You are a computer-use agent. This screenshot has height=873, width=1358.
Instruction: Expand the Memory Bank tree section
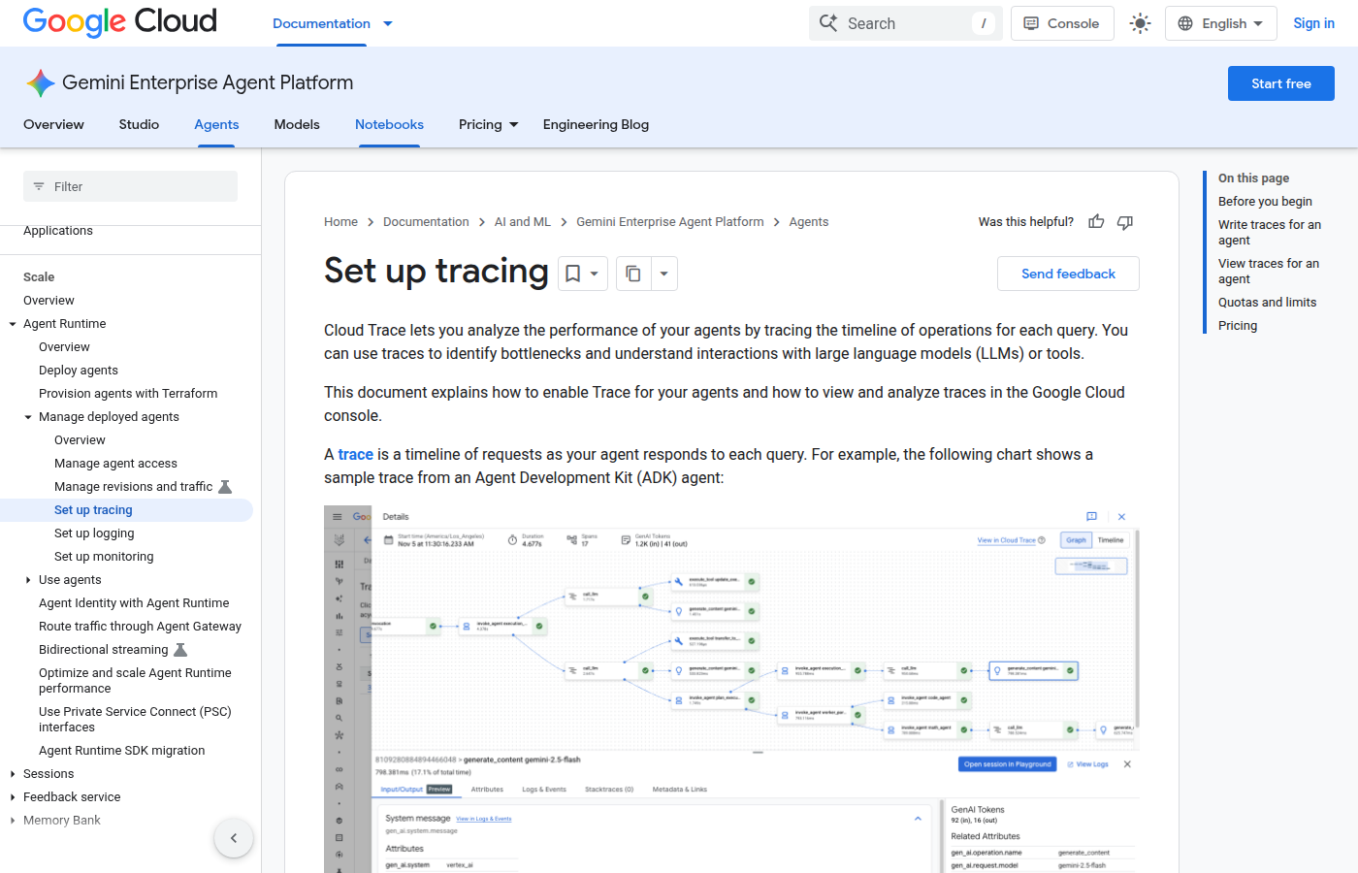tap(13, 821)
